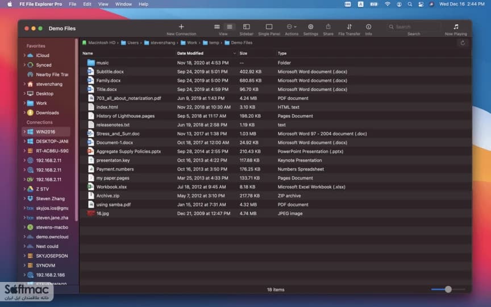
Task: Expand the stevenzhang home item
Action: click(24, 84)
